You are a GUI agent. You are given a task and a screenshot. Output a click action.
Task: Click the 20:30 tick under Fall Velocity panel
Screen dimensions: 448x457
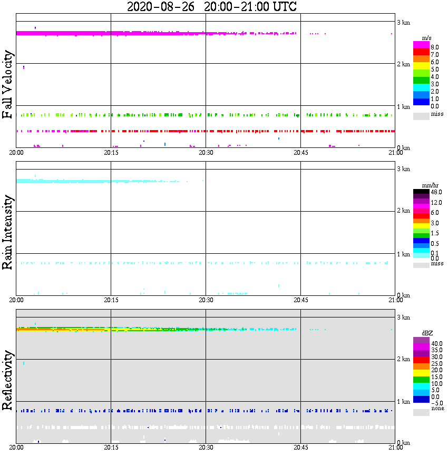[206, 153]
